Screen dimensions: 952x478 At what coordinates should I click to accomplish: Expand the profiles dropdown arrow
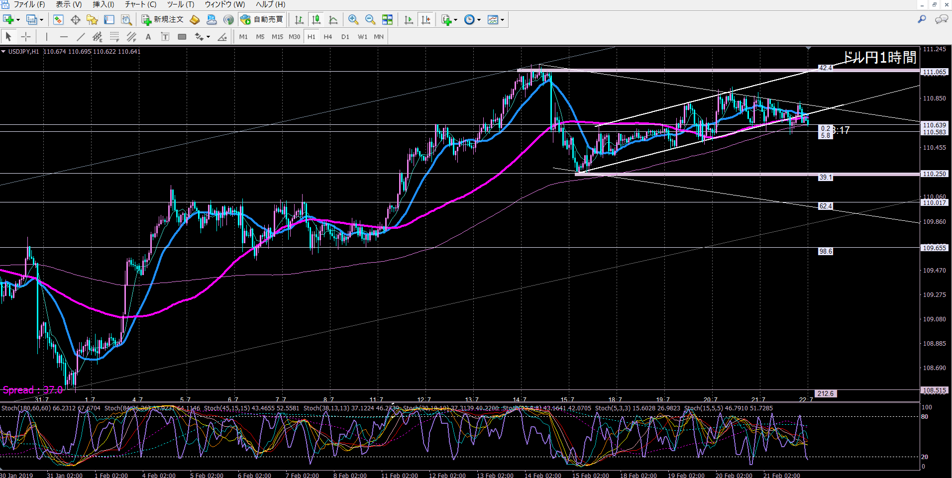point(41,20)
